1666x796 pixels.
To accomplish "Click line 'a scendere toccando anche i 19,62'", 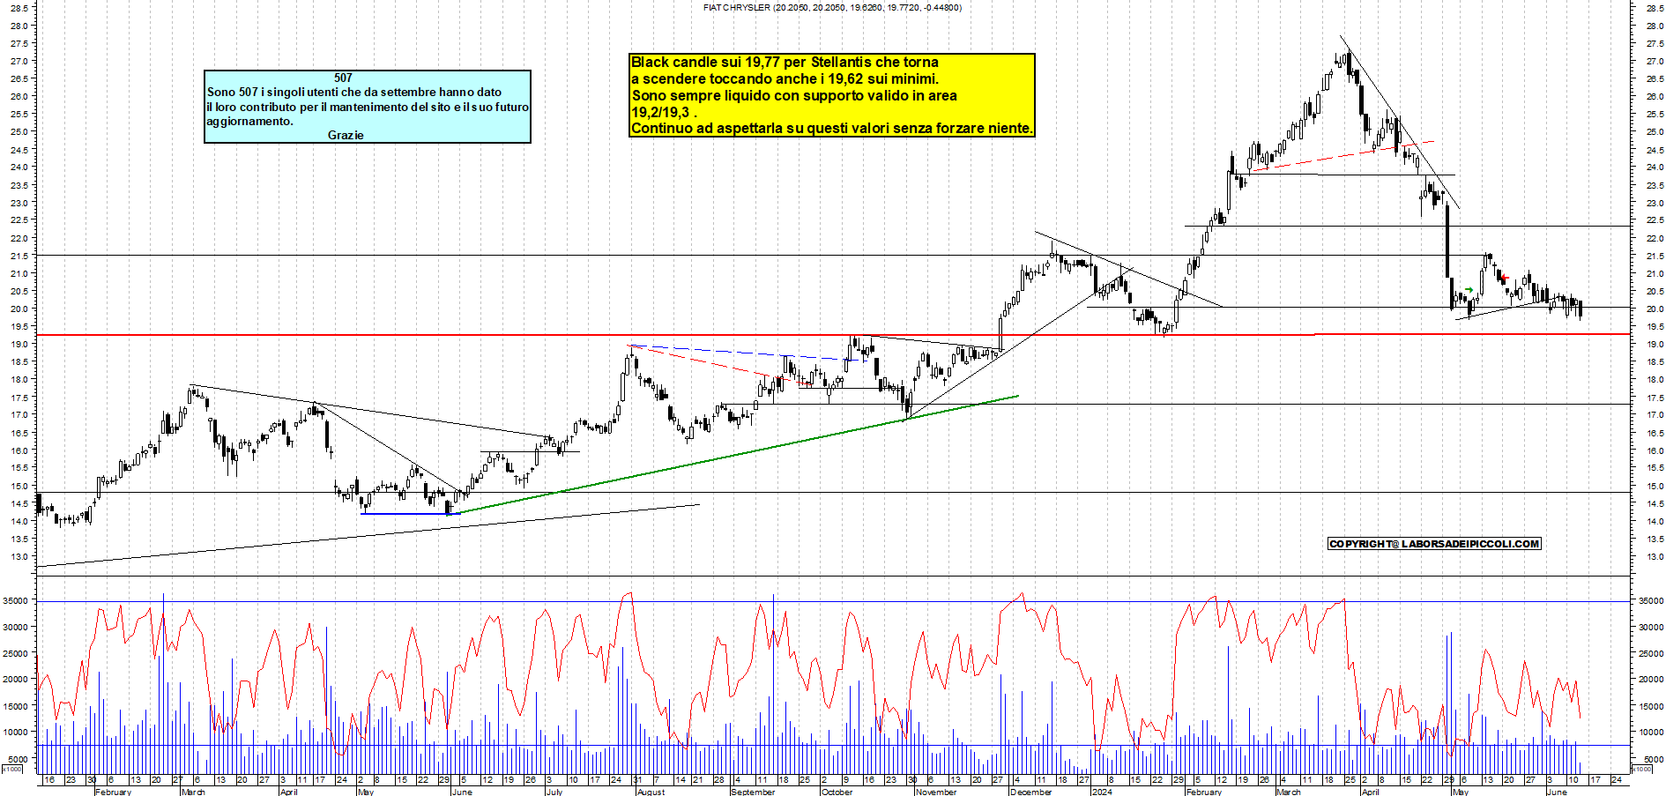I will tap(785, 78).
